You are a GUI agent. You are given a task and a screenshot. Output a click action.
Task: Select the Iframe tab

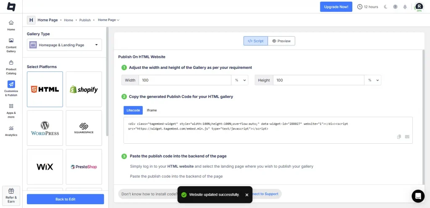[x=152, y=110]
